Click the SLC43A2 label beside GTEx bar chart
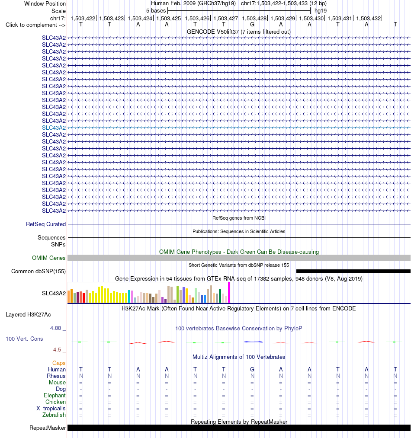 click(x=54, y=293)
